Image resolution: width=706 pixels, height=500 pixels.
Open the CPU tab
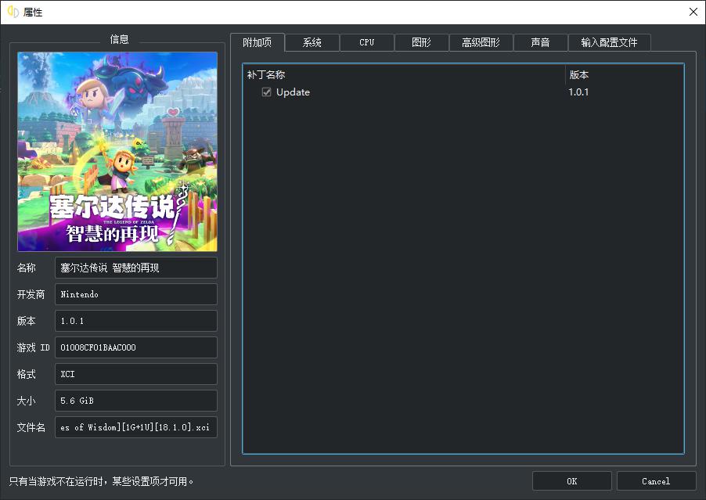[x=367, y=42]
